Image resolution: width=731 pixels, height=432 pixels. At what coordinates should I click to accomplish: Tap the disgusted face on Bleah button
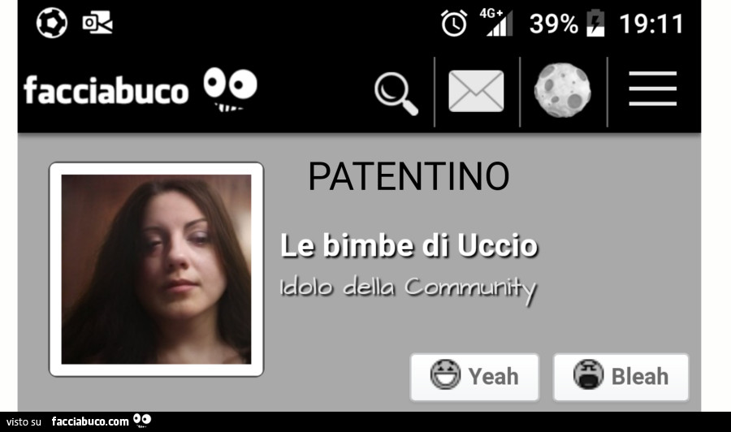pyautogui.click(x=588, y=374)
